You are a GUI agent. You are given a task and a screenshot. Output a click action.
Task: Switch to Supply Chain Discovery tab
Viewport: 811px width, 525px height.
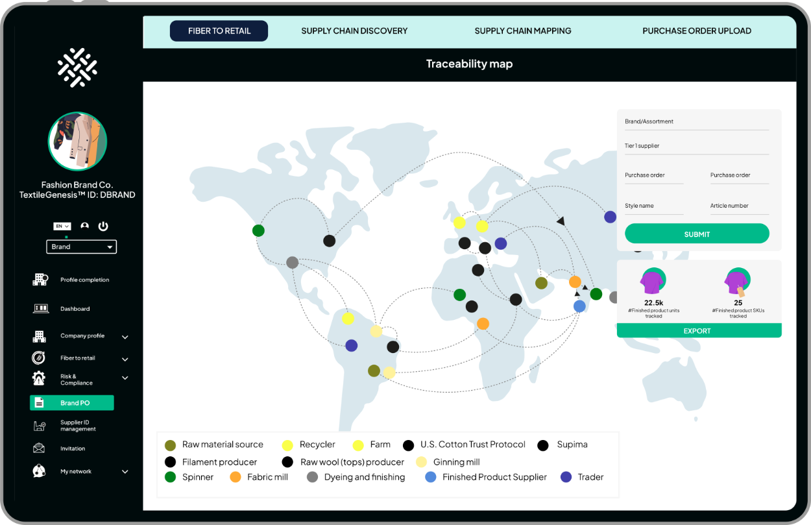point(354,31)
